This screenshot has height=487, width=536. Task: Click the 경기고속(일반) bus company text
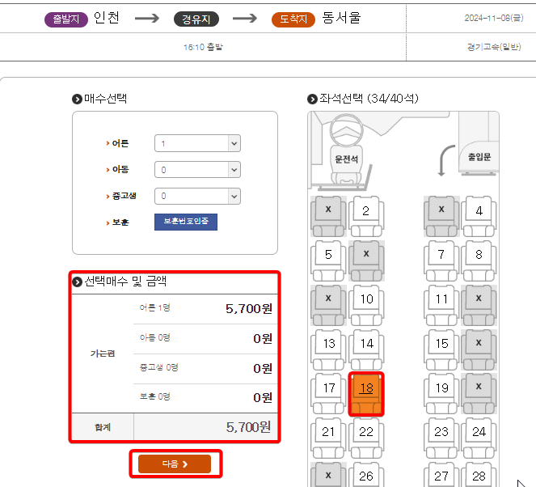coord(494,47)
